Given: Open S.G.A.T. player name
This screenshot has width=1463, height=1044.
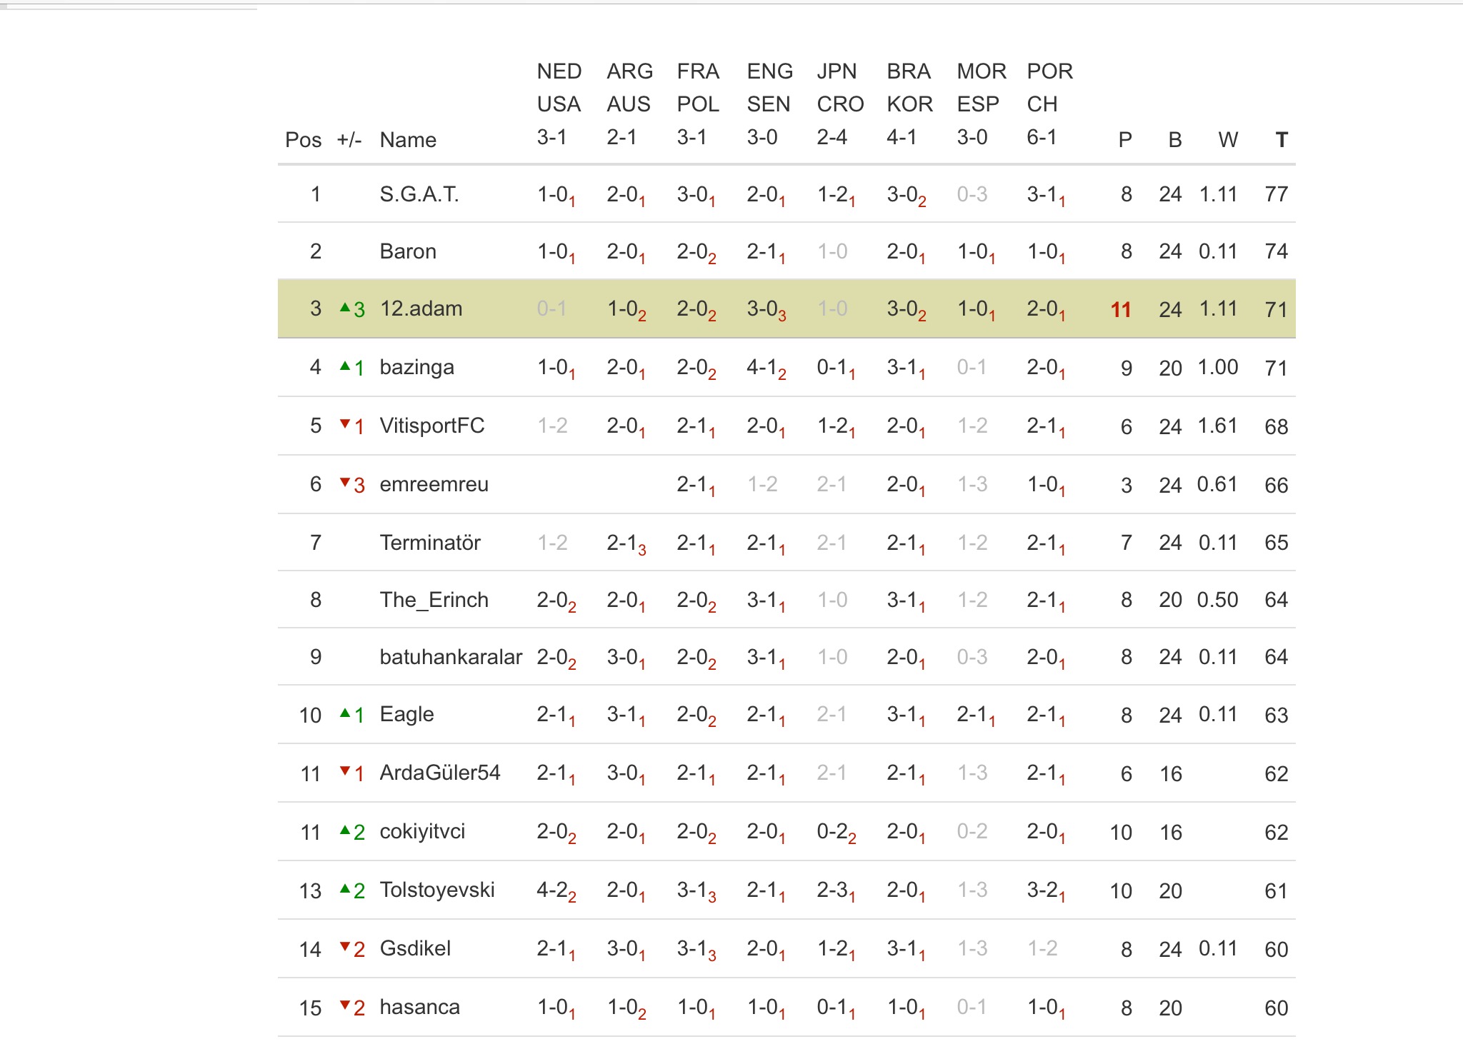Looking at the screenshot, I should pyautogui.click(x=419, y=194).
